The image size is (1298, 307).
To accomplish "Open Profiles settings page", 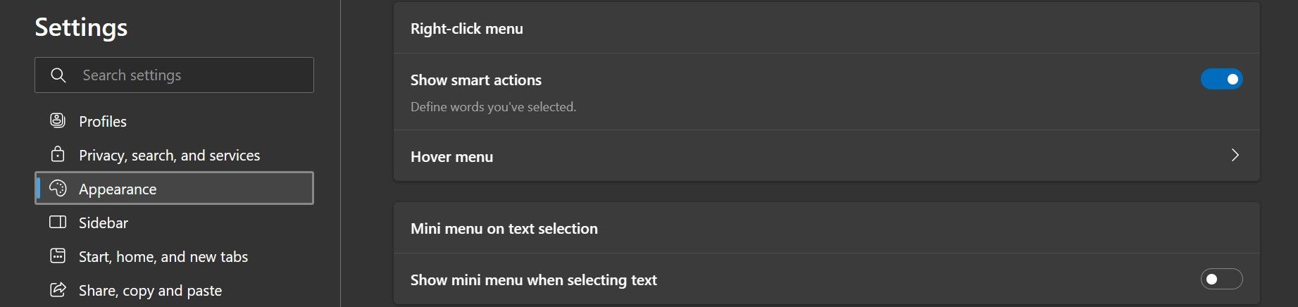I will [103, 122].
